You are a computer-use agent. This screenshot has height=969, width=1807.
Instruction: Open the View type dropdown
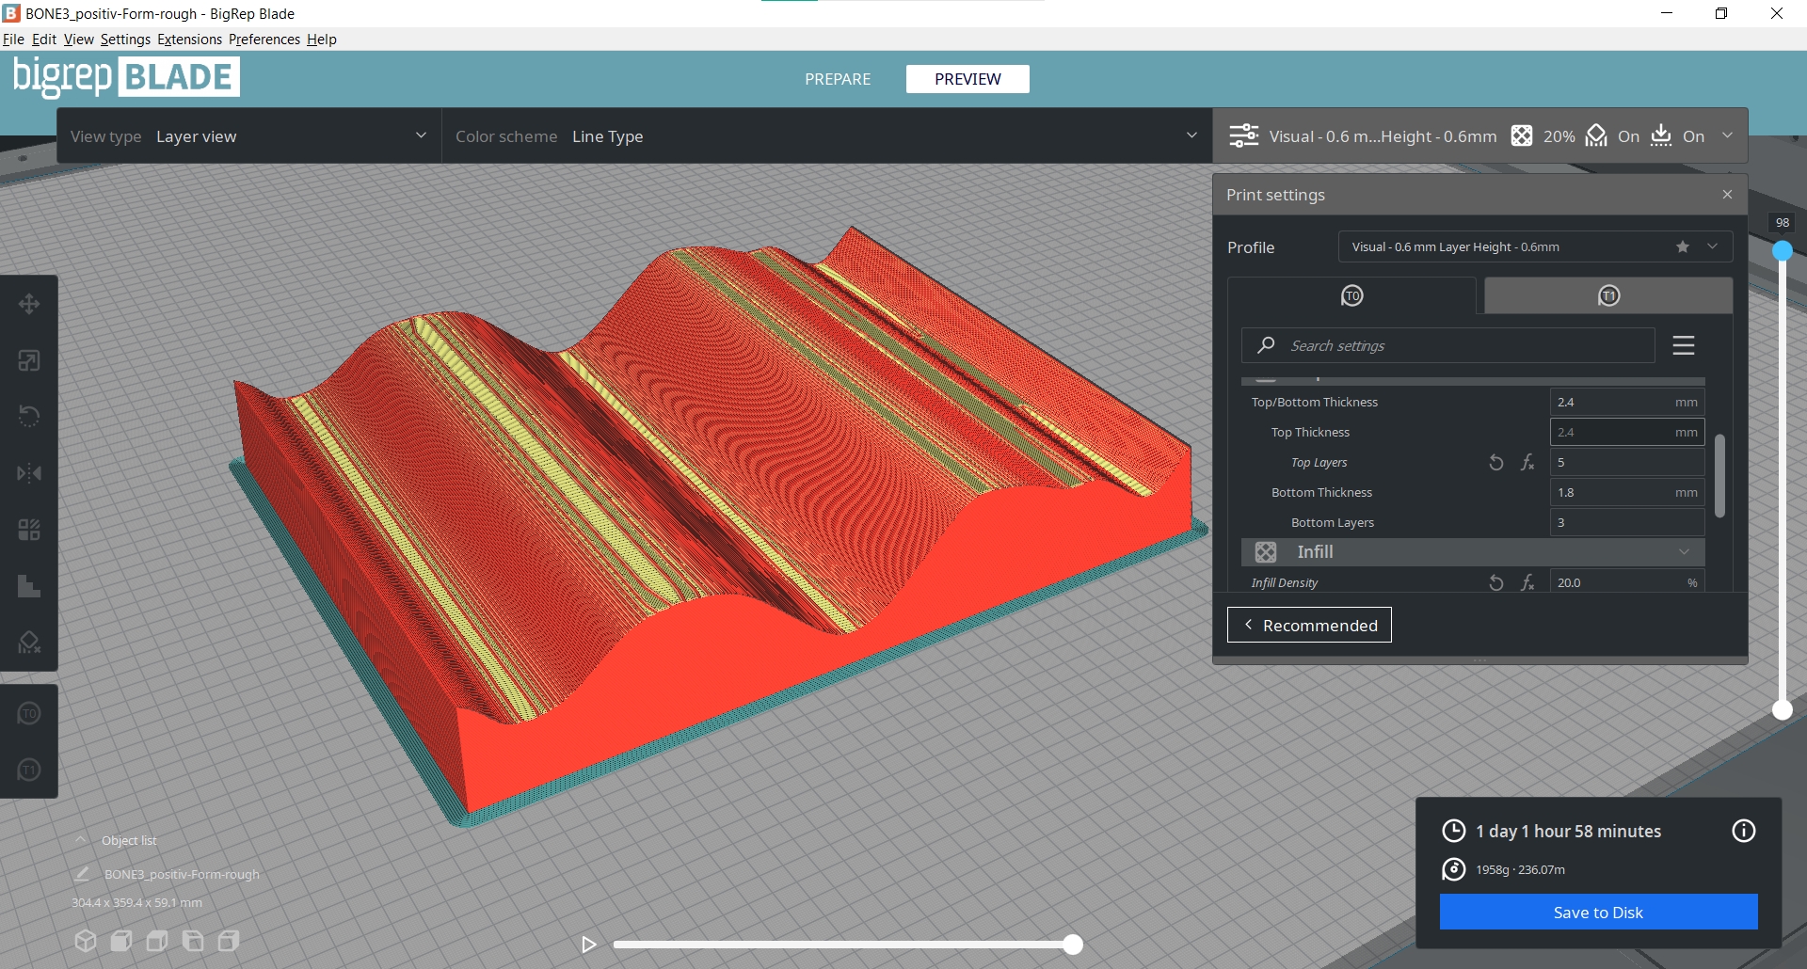pos(248,136)
